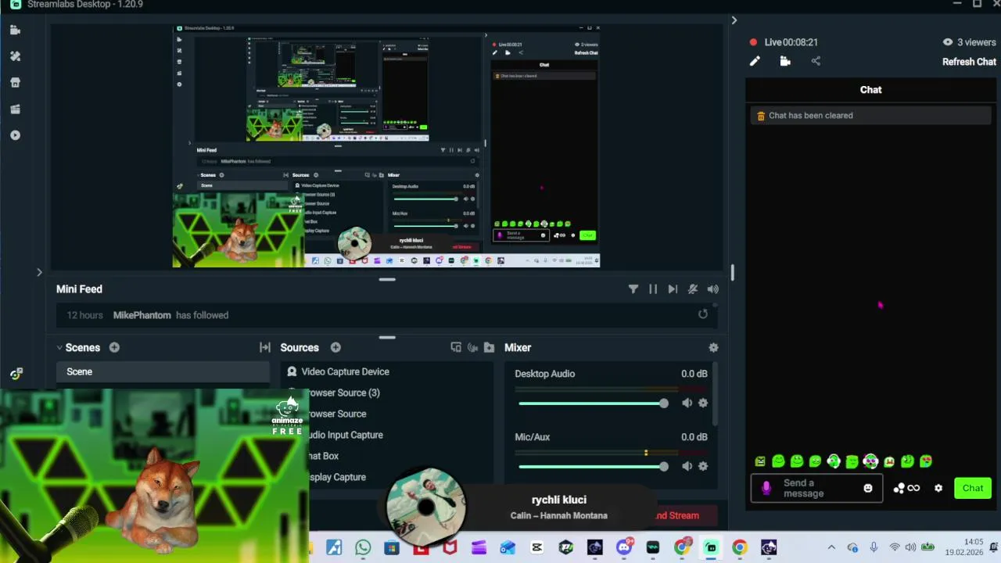1001x563 pixels.
Task: Pick the heart-eyes emote in chat
Action: tap(926, 461)
